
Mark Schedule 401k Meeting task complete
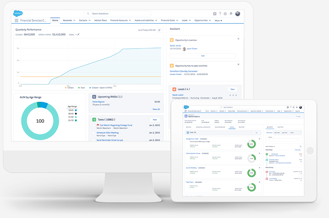(94, 133)
